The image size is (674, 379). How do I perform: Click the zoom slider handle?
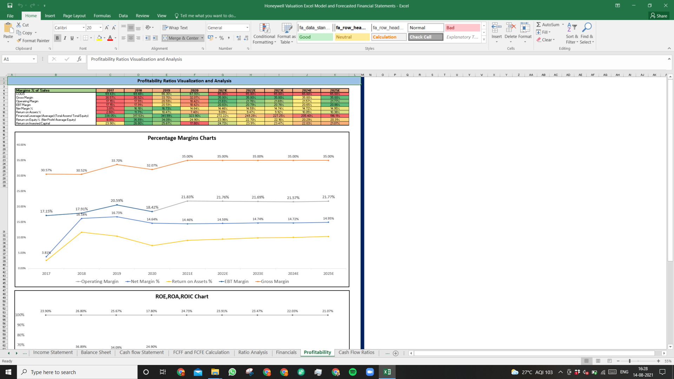click(630, 361)
